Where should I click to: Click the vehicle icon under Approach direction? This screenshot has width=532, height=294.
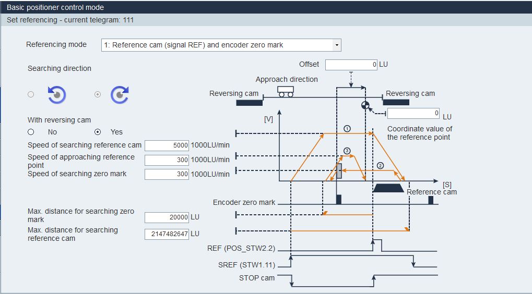286,91
